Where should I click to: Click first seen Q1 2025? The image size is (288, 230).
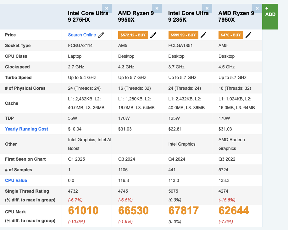pos(76,159)
